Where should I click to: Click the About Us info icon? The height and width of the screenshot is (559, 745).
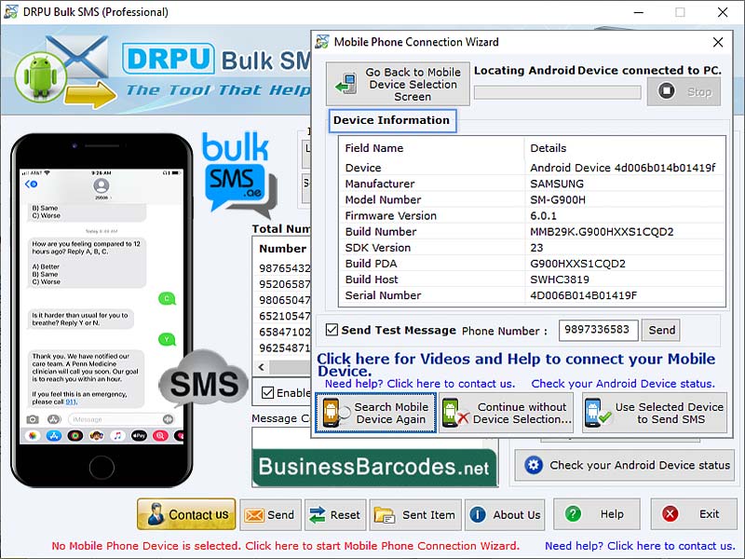[x=477, y=513]
